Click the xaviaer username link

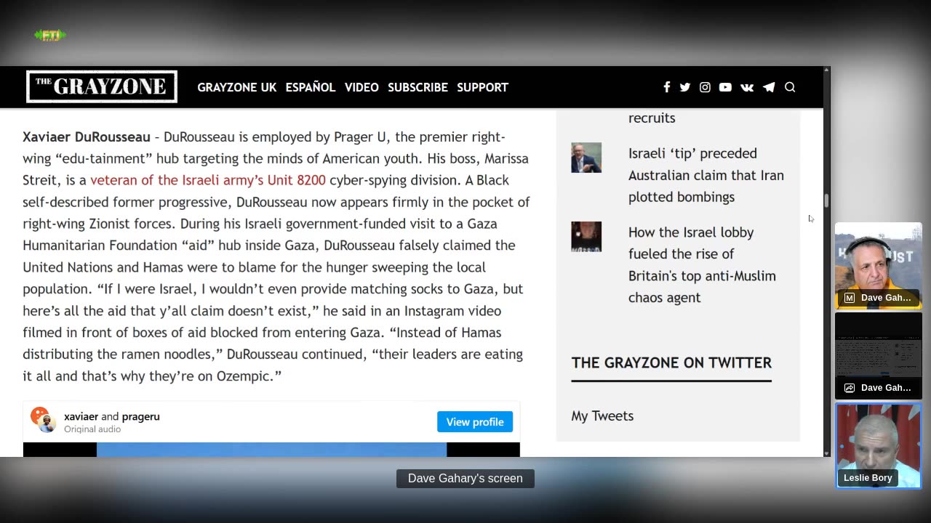coord(81,416)
